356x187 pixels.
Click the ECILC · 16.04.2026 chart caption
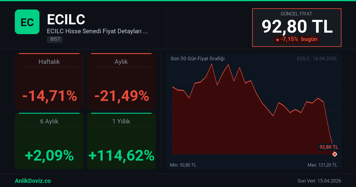tap(317, 58)
